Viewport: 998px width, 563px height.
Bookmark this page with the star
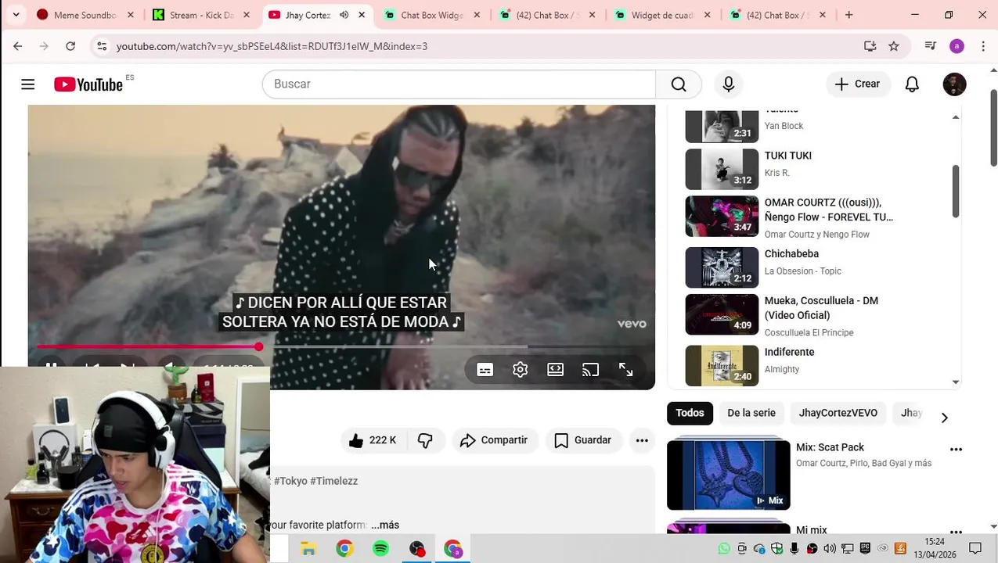[x=894, y=46]
